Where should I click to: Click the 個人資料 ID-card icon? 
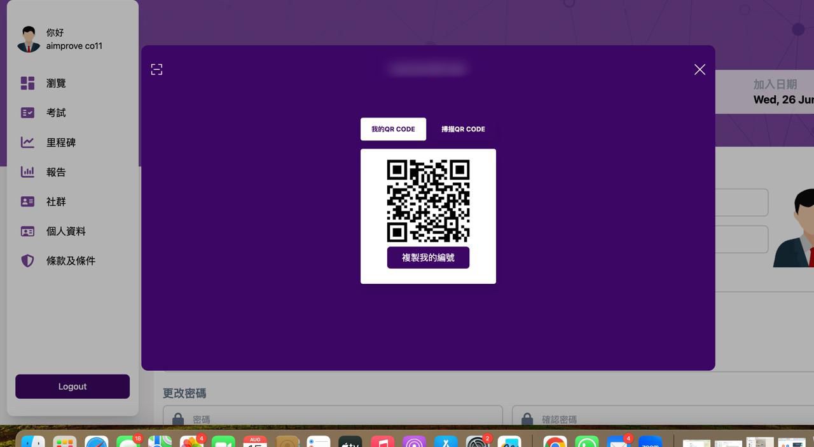coord(27,231)
